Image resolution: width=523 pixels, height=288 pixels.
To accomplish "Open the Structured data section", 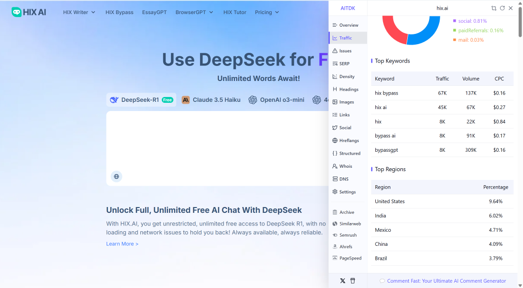I will [348, 153].
